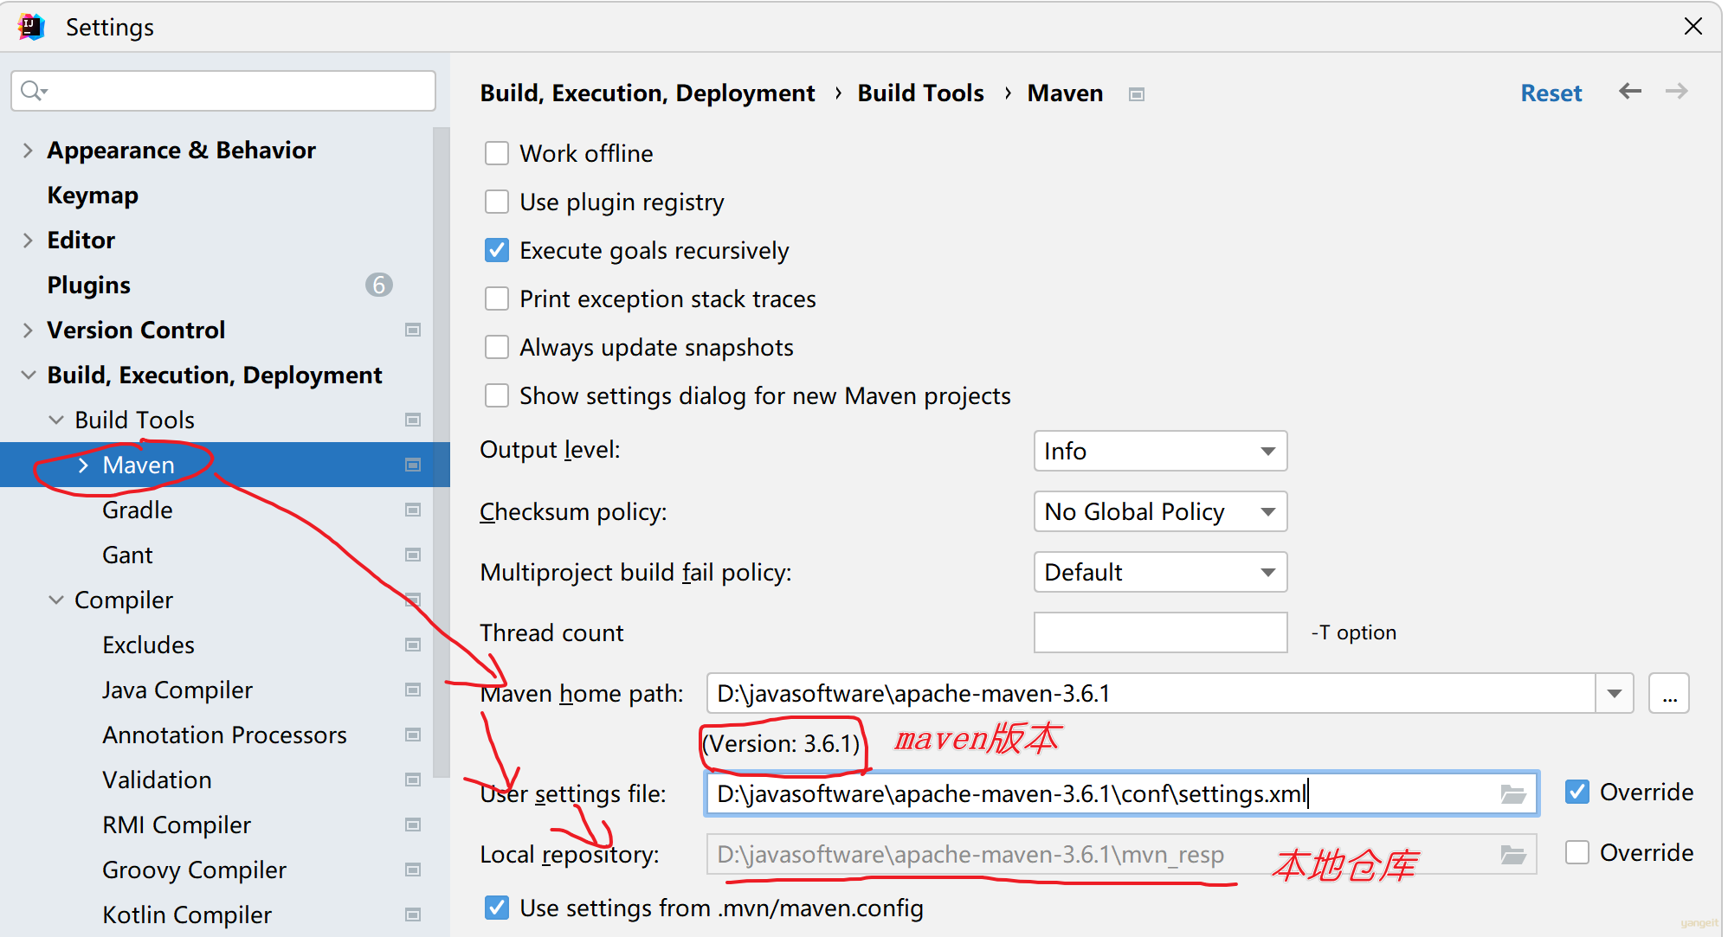Click the Thread count input field
Screen dimensions: 1728x937
click(x=1160, y=632)
